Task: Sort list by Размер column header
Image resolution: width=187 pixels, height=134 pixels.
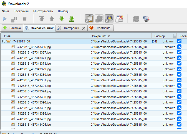Action: coord(160,36)
